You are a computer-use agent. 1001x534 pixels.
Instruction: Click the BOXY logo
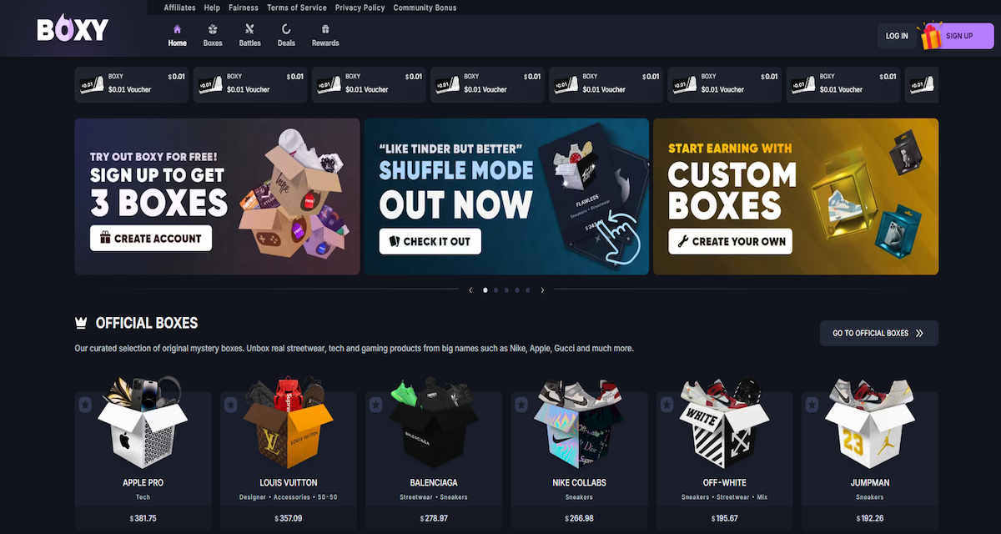tap(73, 30)
